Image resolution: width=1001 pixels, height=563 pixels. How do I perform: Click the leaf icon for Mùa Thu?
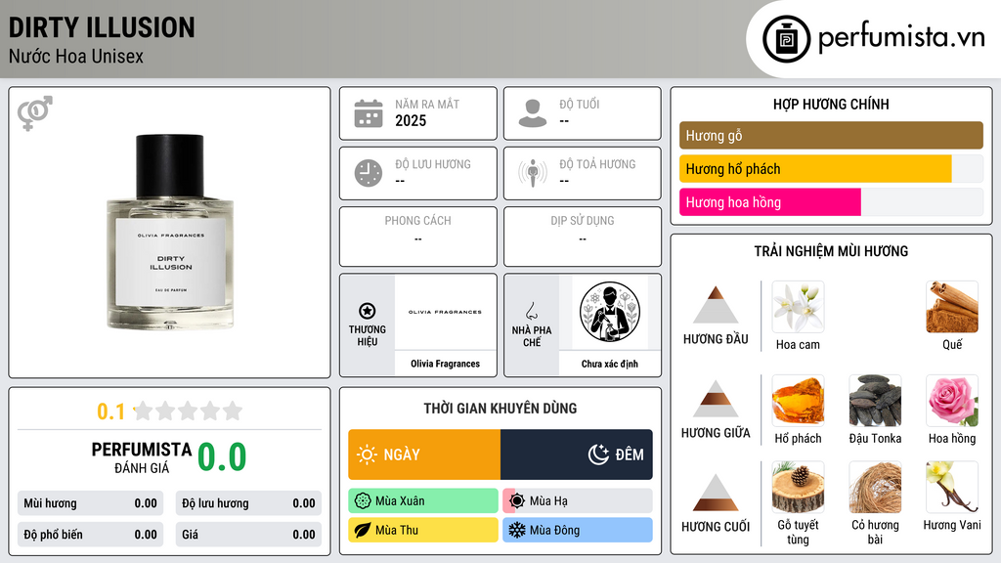[363, 530]
